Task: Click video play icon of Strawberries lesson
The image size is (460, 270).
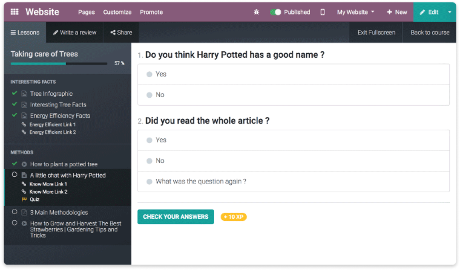Action: [x=24, y=223]
